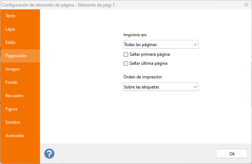Open the Sombra tab
Image resolution: width=252 pixels, height=164 pixels.
[x=13, y=122]
